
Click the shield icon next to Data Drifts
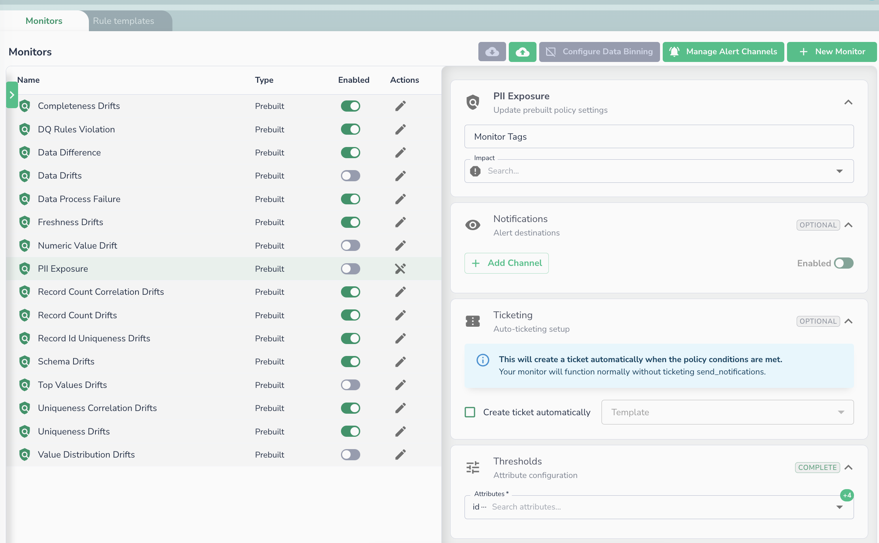(25, 176)
